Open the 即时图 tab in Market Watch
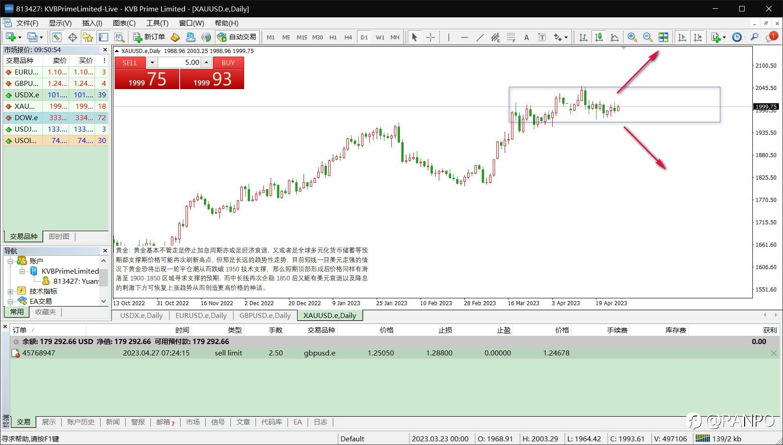The image size is (783, 445). (59, 236)
